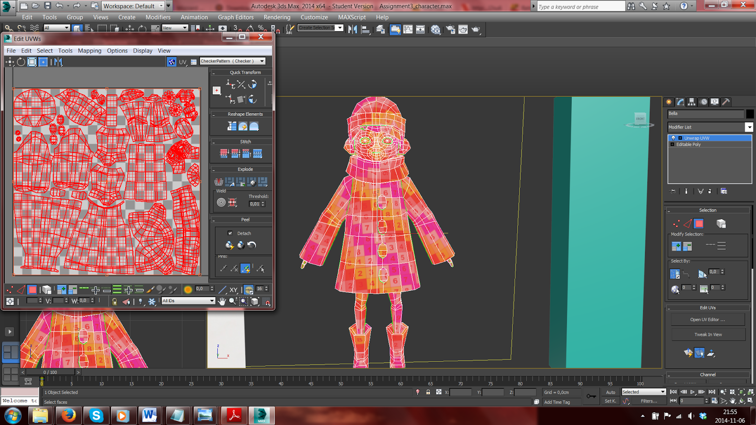
Task: Click Stitch To Target icon
Action: coord(224,153)
